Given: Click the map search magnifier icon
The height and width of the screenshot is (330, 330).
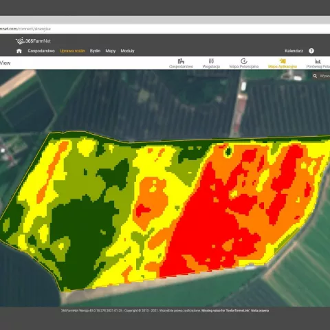Looking at the screenshot, I should [x=315, y=76].
